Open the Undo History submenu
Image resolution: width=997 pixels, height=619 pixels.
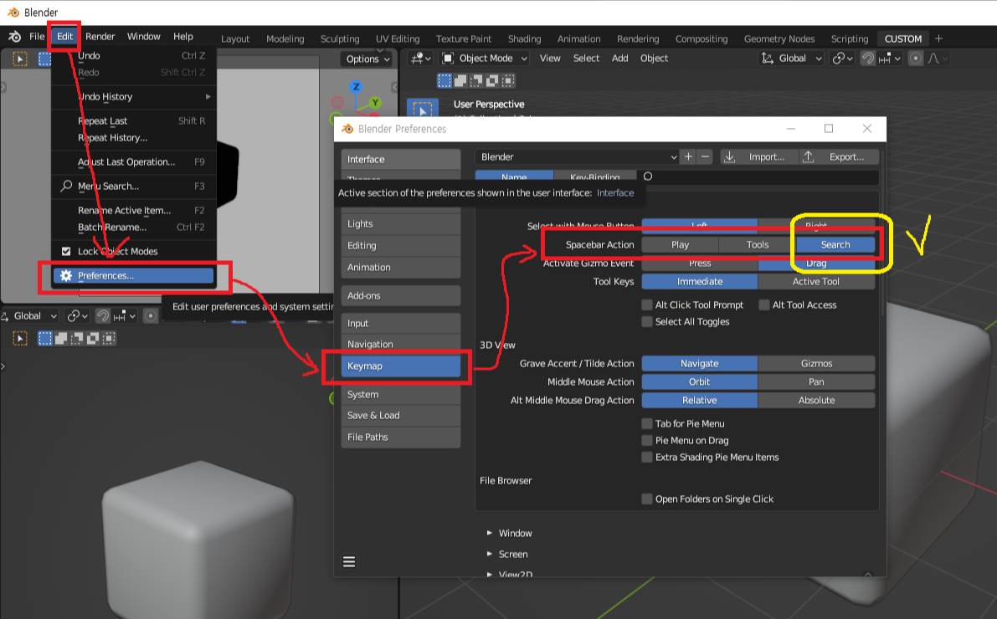(134, 96)
